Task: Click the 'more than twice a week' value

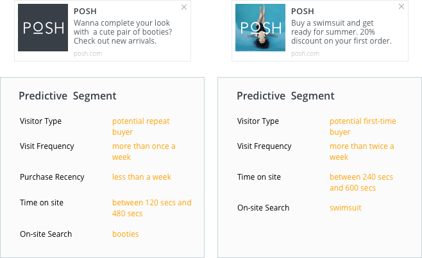Action: [362, 151]
